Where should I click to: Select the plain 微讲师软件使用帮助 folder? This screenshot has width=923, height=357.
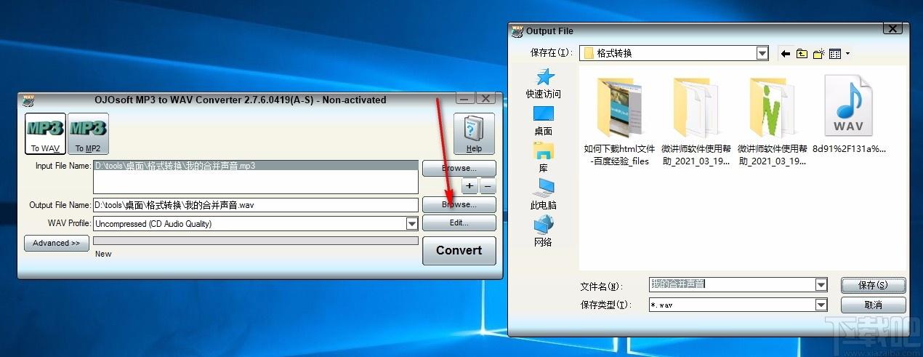coord(696,120)
